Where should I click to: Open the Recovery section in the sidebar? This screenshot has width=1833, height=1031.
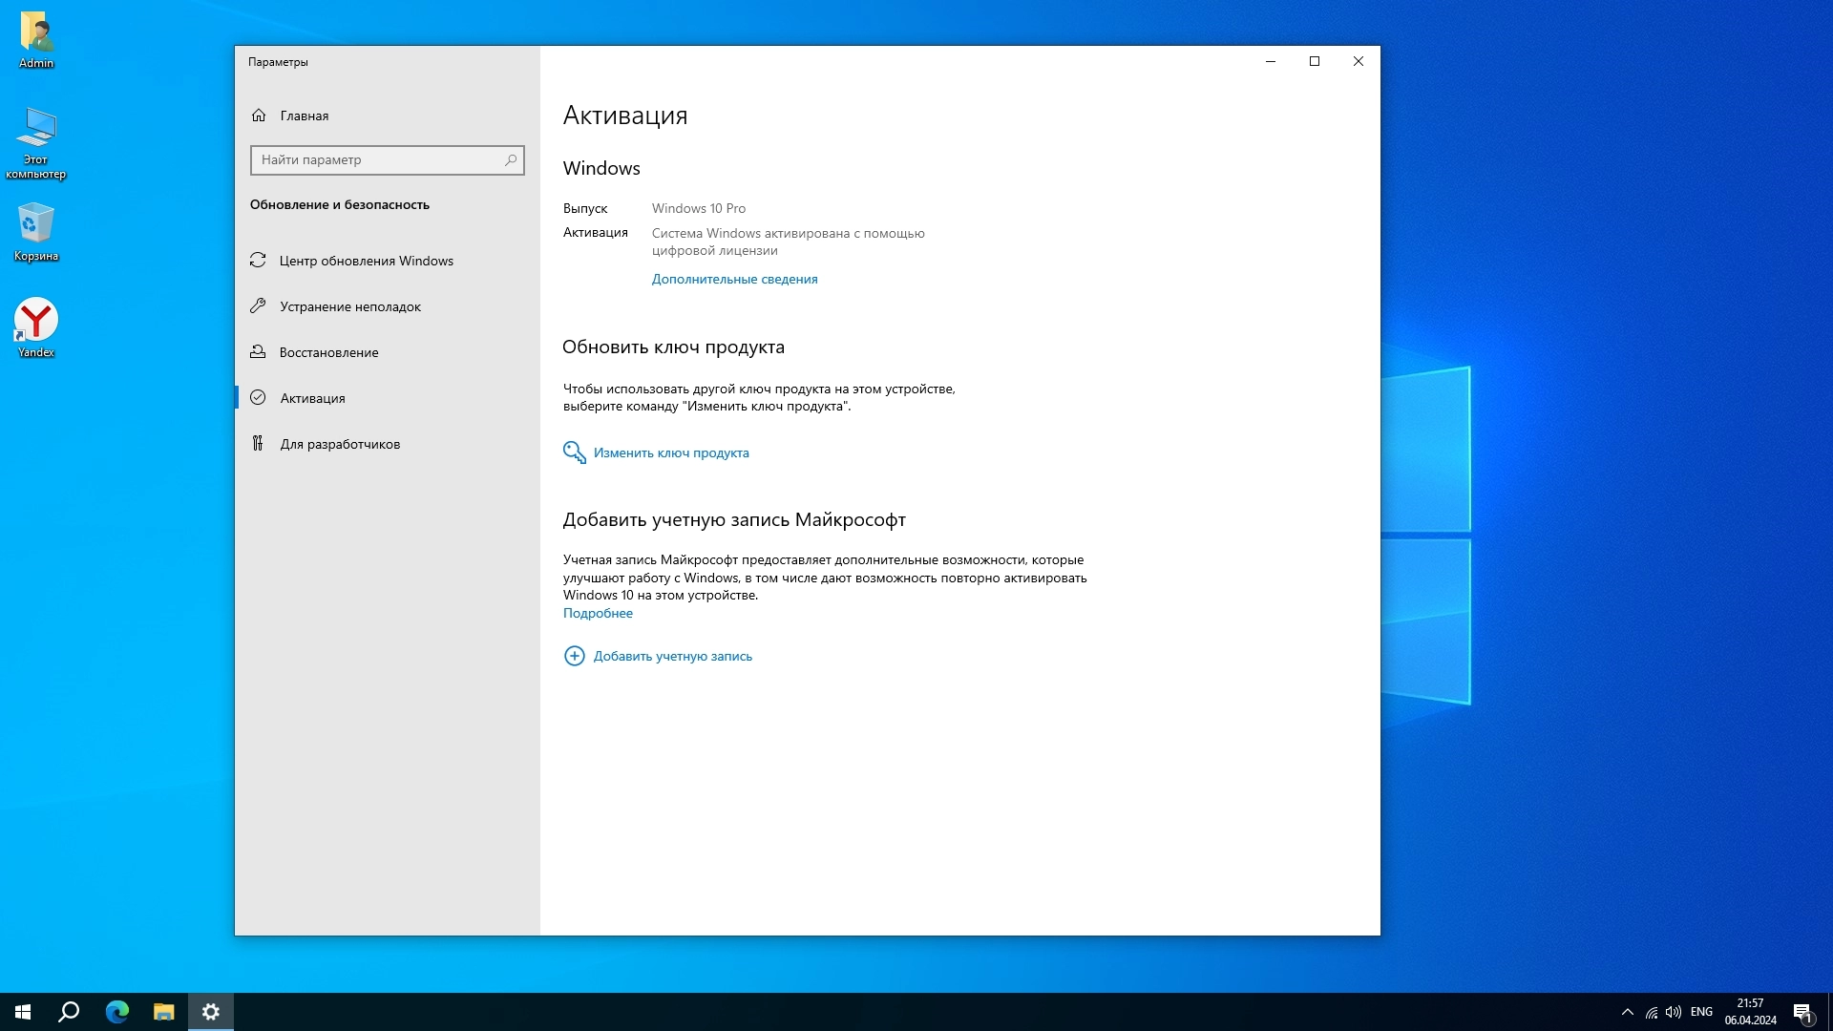coord(328,352)
